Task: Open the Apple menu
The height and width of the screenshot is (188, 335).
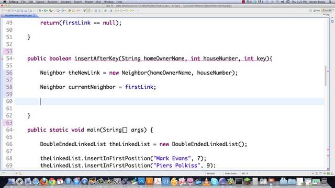Action: [5, 2]
